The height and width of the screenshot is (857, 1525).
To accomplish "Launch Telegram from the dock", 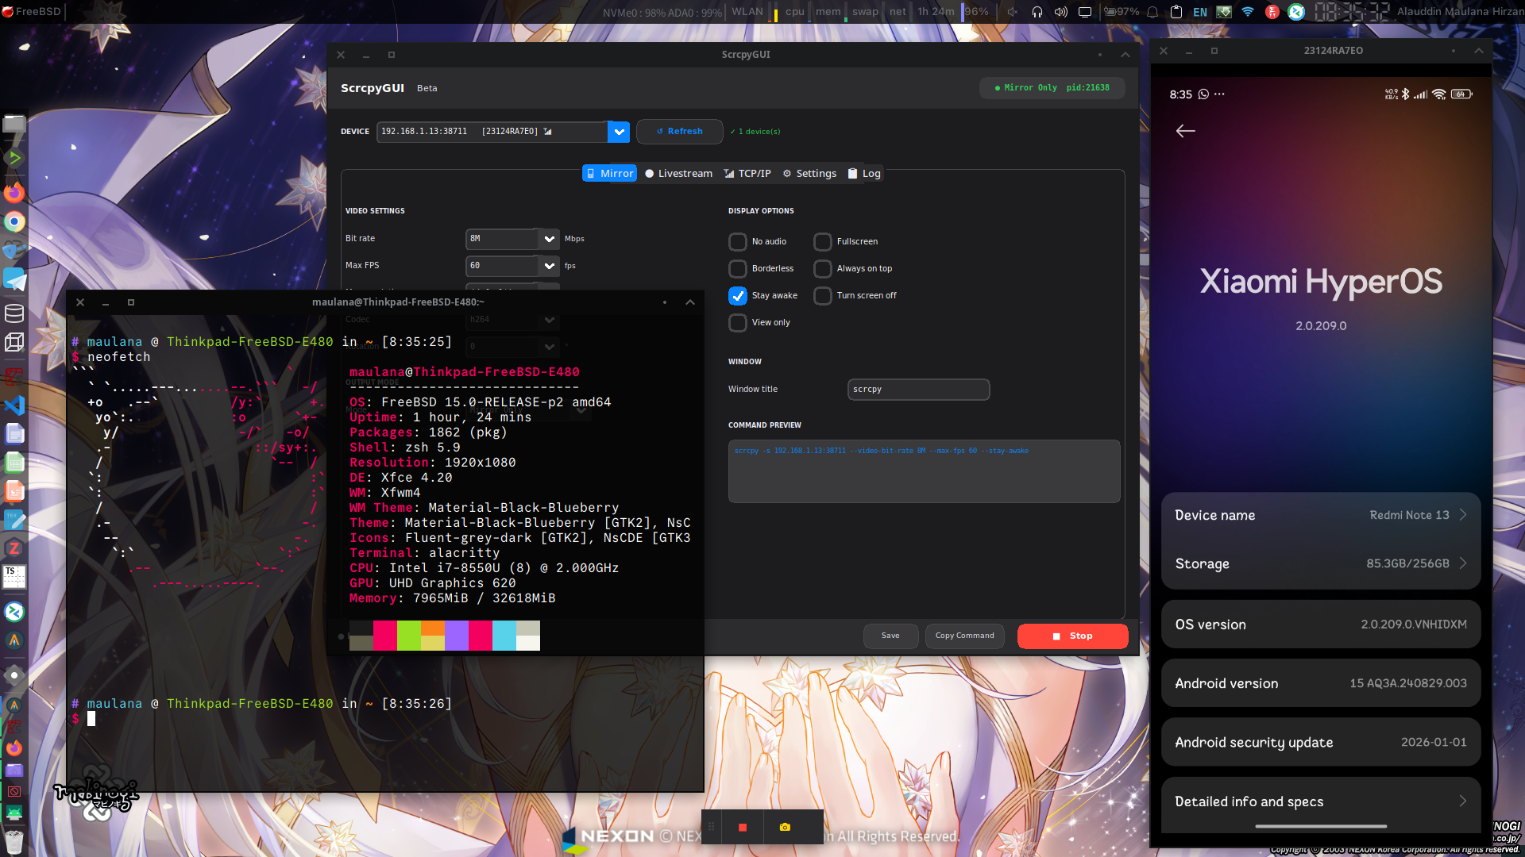I will [x=14, y=280].
